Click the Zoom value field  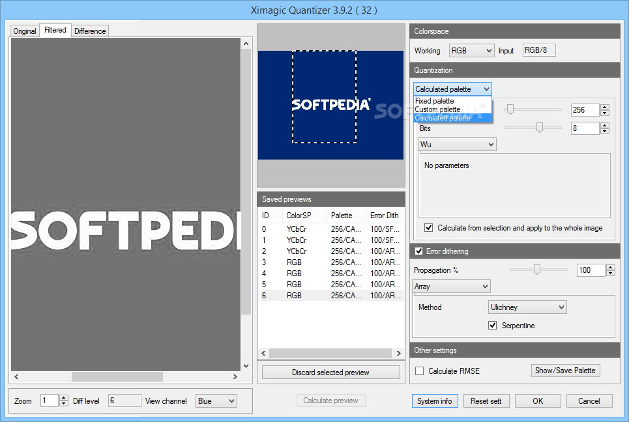coord(50,401)
